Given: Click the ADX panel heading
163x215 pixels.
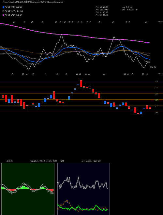Looking at the screenshot, I should (x=62, y=161).
